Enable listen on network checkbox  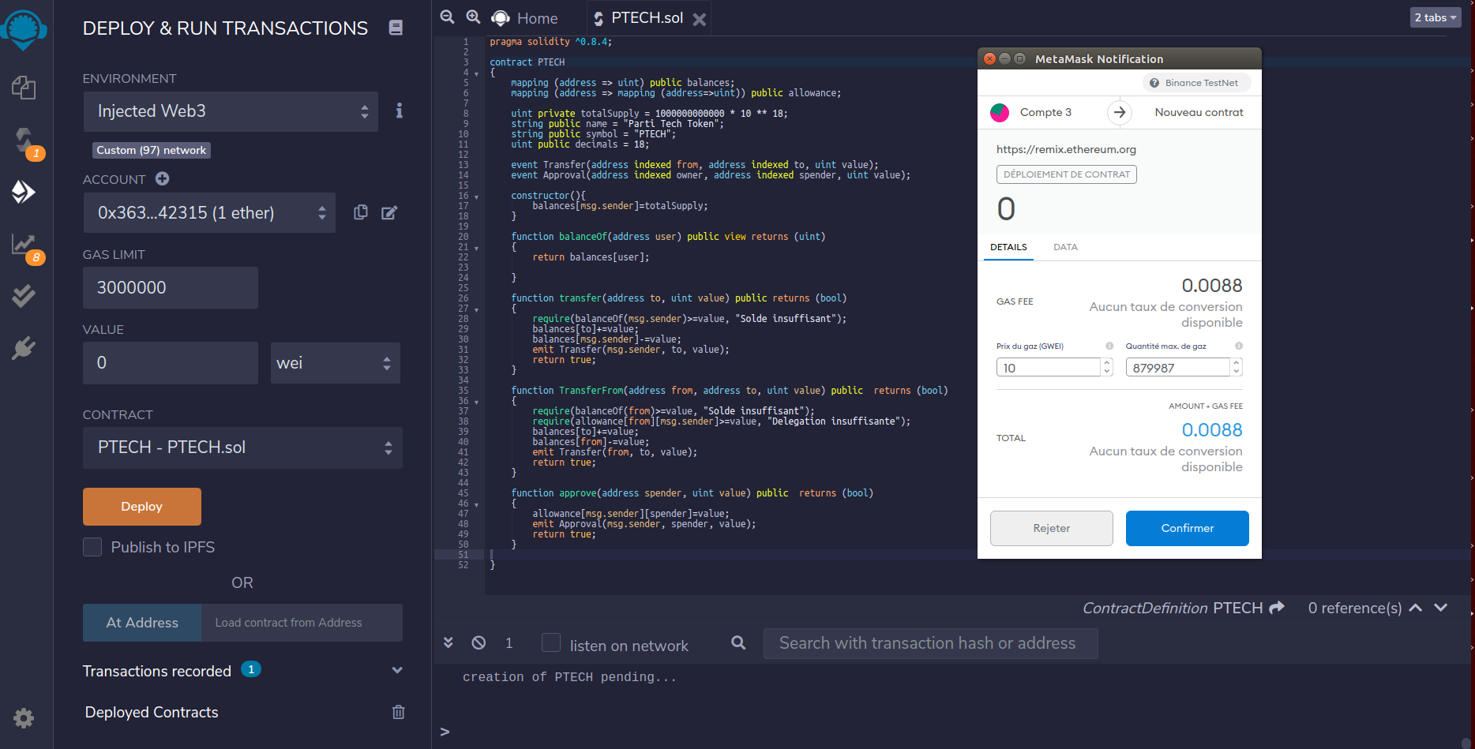pyautogui.click(x=551, y=642)
